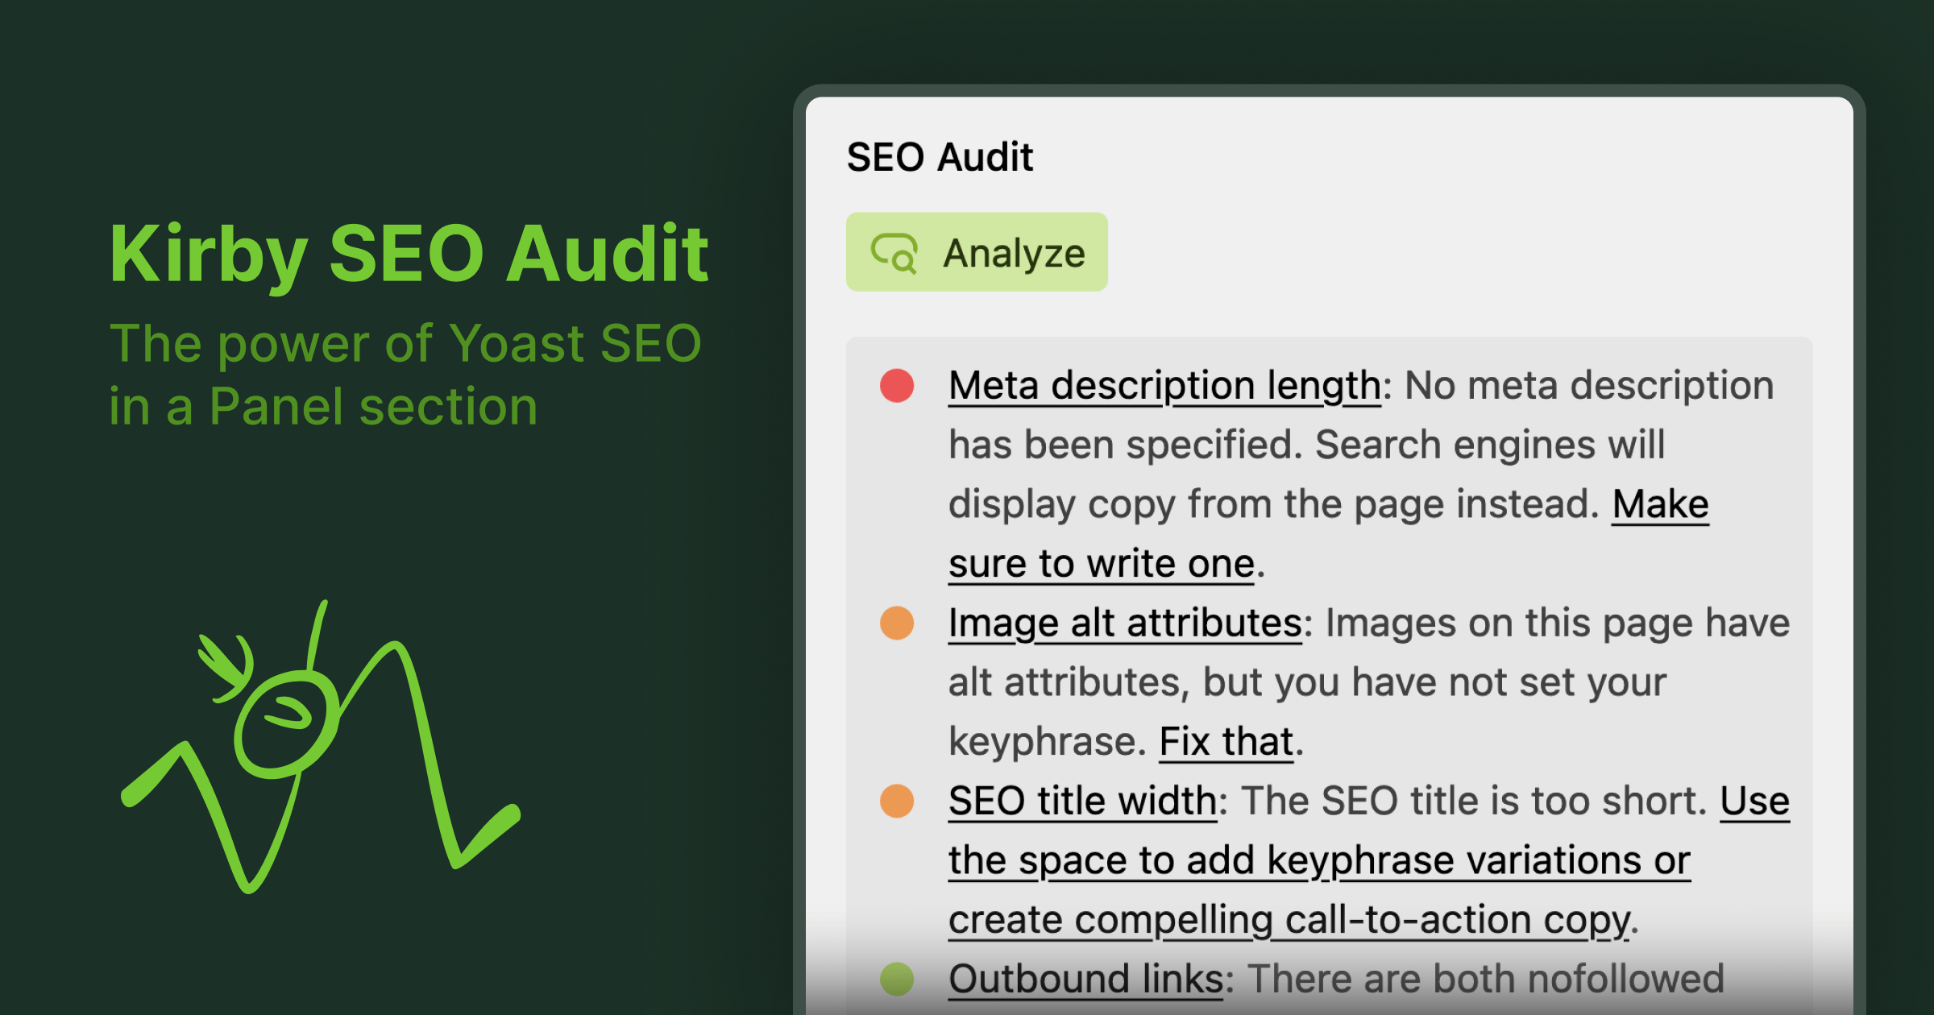Click the orange dot next to Image alt attributes
This screenshot has height=1015, width=1934.
pyautogui.click(x=897, y=623)
